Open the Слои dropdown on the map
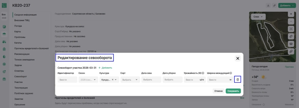The image size is (299, 108). point(258,17)
